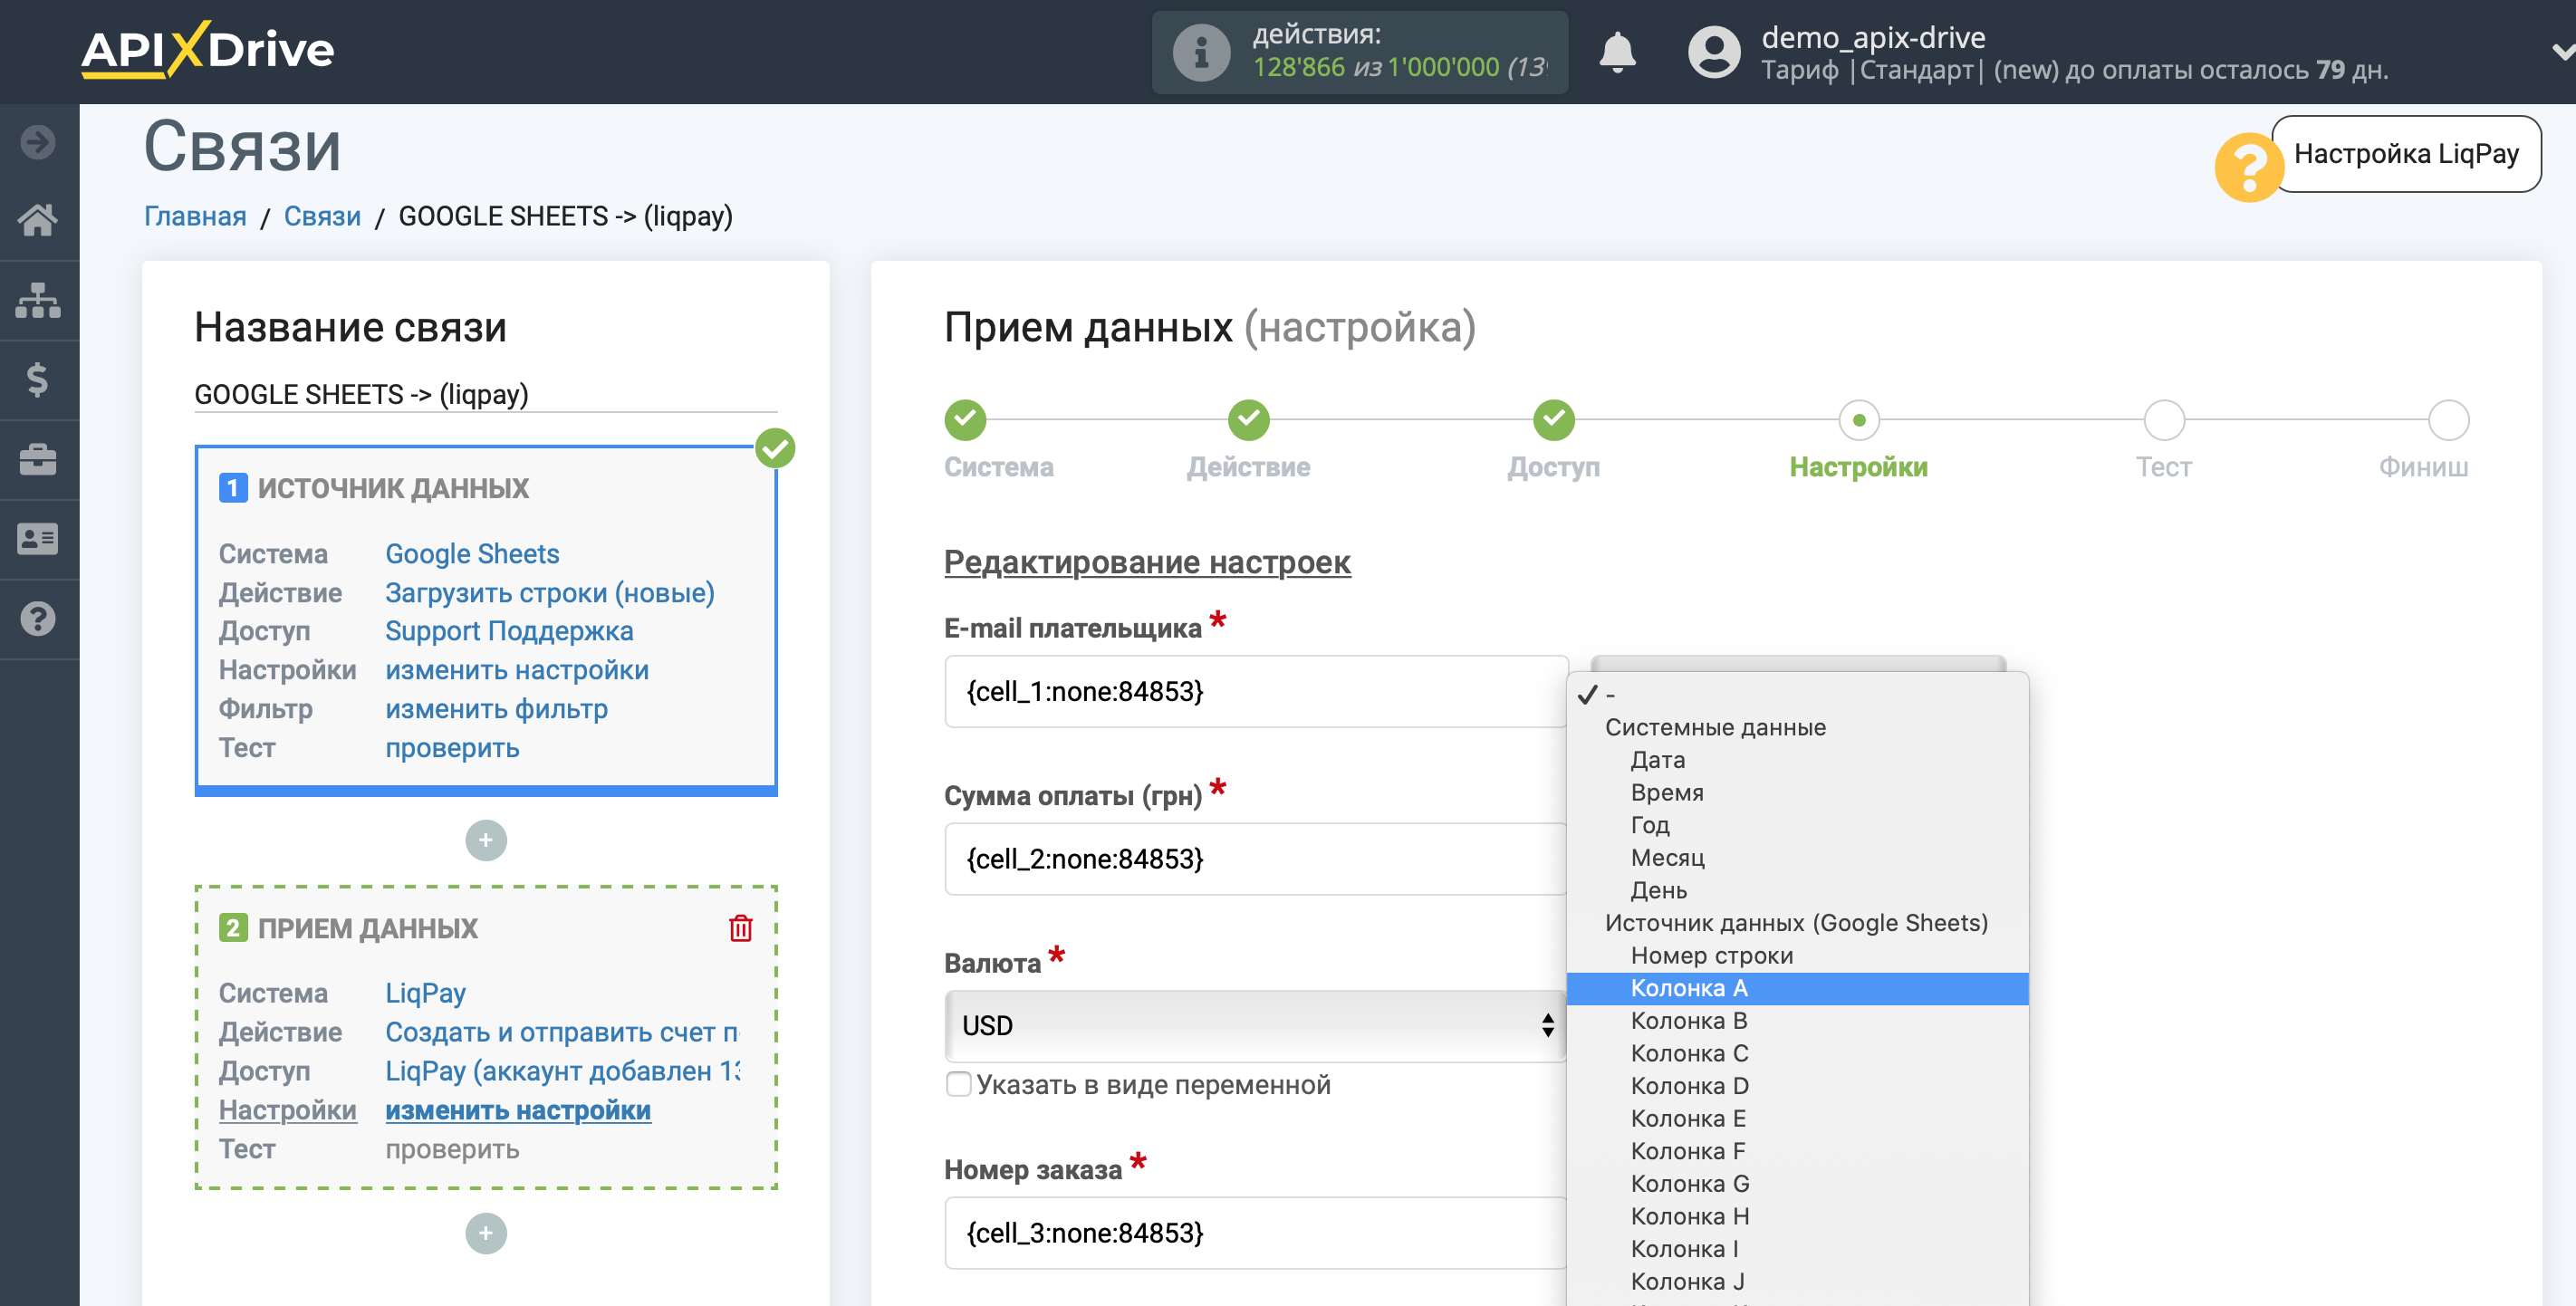Open the briefcase icon in sidebar
Screen dimensions: 2576x1306
(x=38, y=459)
